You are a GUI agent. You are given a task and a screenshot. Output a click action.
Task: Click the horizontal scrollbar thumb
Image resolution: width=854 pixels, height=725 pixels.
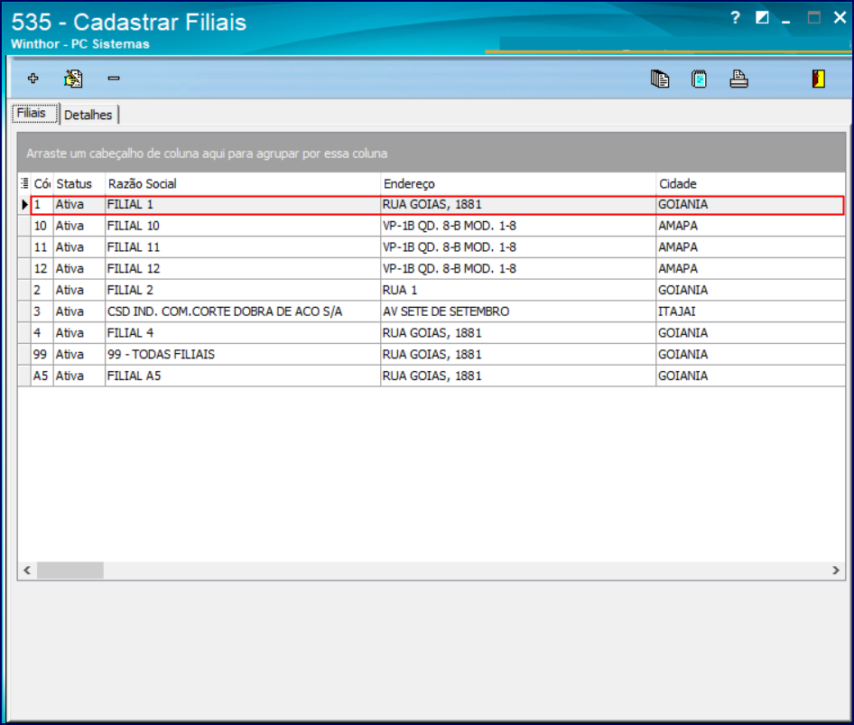pyautogui.click(x=70, y=571)
